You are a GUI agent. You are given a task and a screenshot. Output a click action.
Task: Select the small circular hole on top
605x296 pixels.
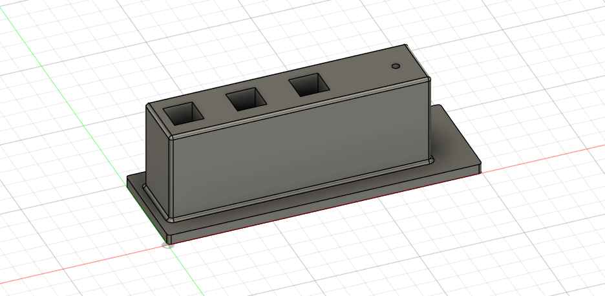tap(395, 66)
